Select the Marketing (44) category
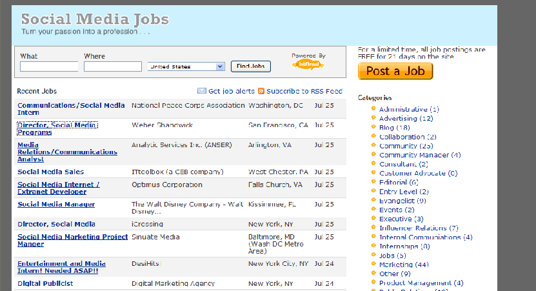The height and width of the screenshot is (291, 536). [404, 265]
